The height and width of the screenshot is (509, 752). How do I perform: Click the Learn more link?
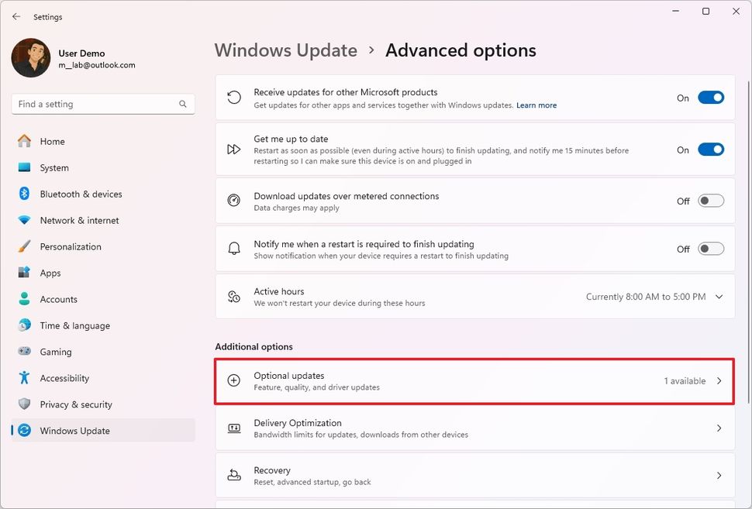[x=536, y=105]
